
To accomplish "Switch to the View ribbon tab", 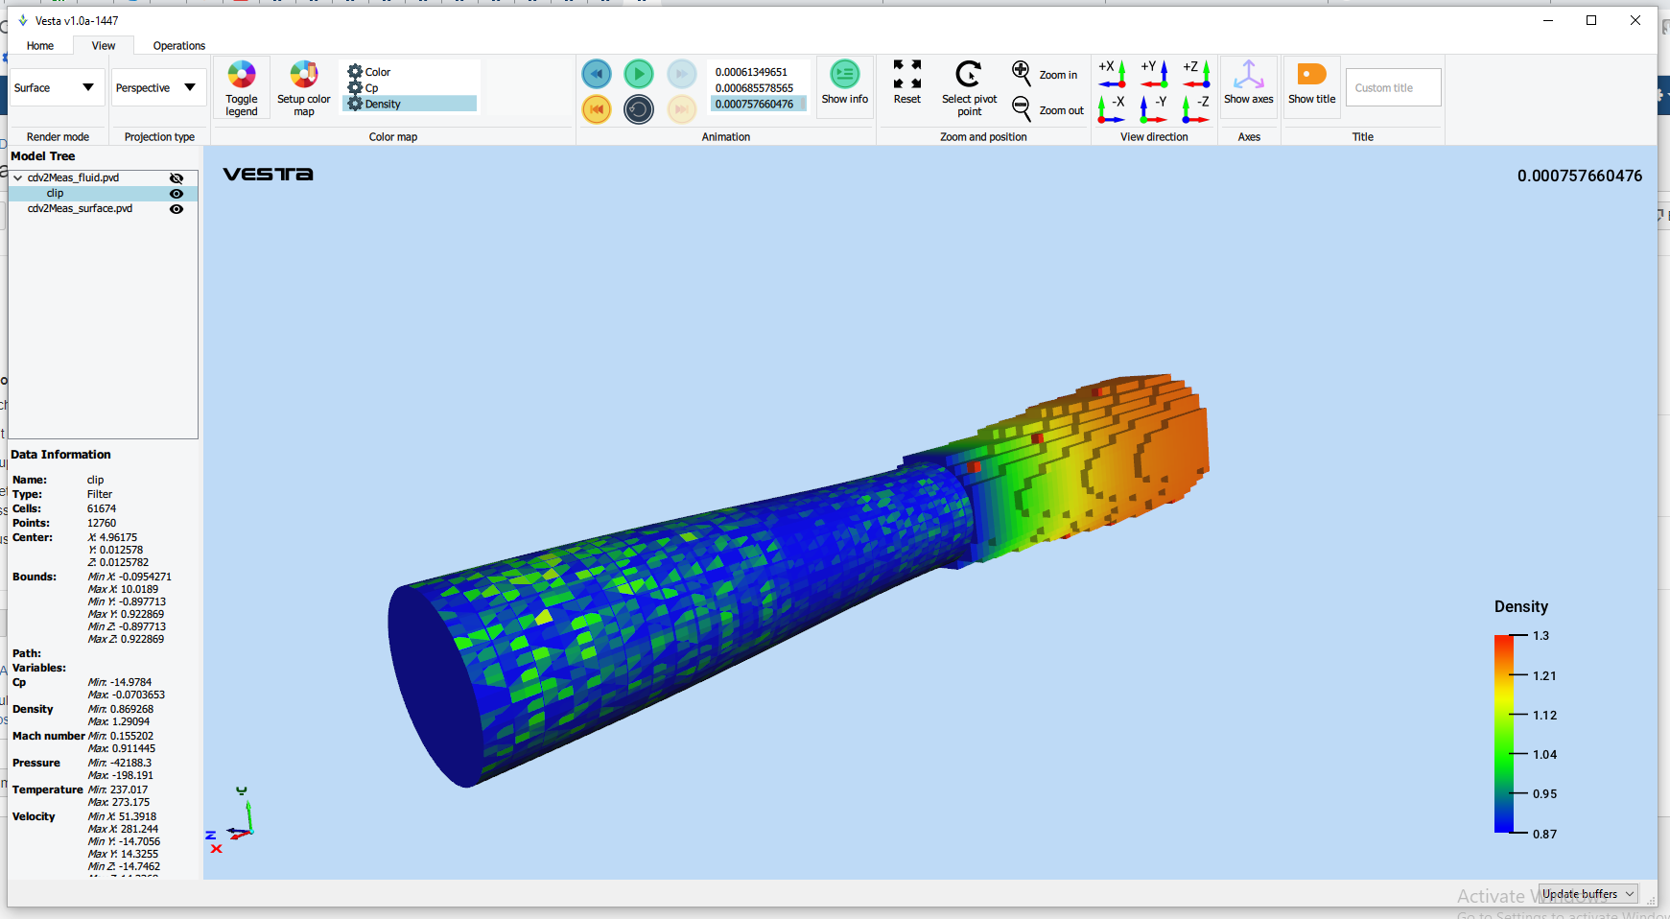I will click(104, 45).
